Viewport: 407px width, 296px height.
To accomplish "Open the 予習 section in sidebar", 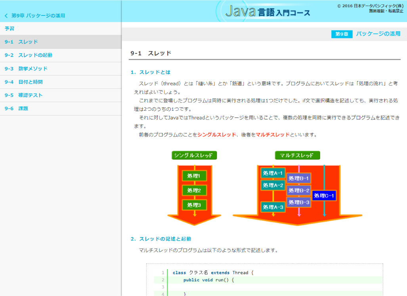I will click(10, 28).
